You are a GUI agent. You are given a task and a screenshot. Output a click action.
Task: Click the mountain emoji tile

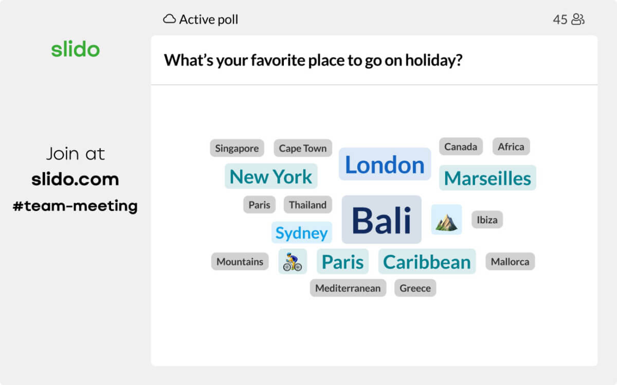(446, 220)
